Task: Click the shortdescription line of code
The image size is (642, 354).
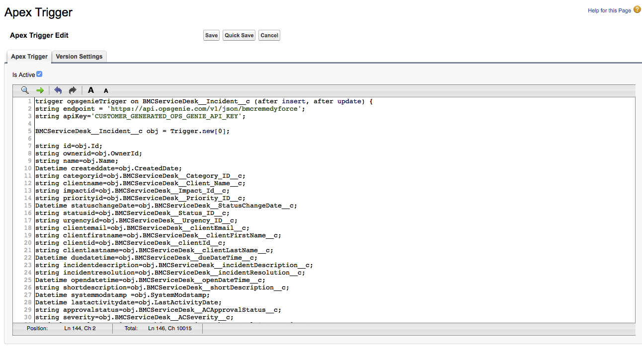Action: [x=162, y=287]
